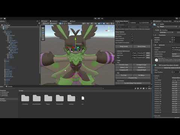Click the Right Foot object field
Viewport: 180px width, 135px height.
point(138,55)
